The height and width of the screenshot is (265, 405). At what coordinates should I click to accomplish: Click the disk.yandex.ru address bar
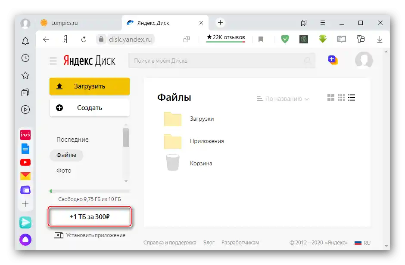click(x=130, y=40)
